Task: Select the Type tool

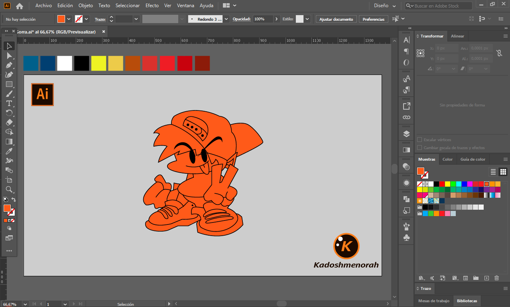Action: (x=9, y=103)
